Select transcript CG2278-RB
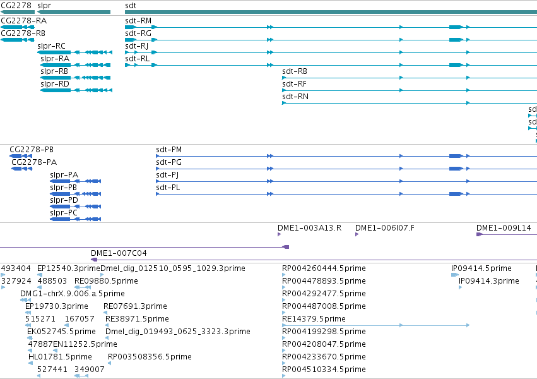The image size is (537, 379). (23, 33)
